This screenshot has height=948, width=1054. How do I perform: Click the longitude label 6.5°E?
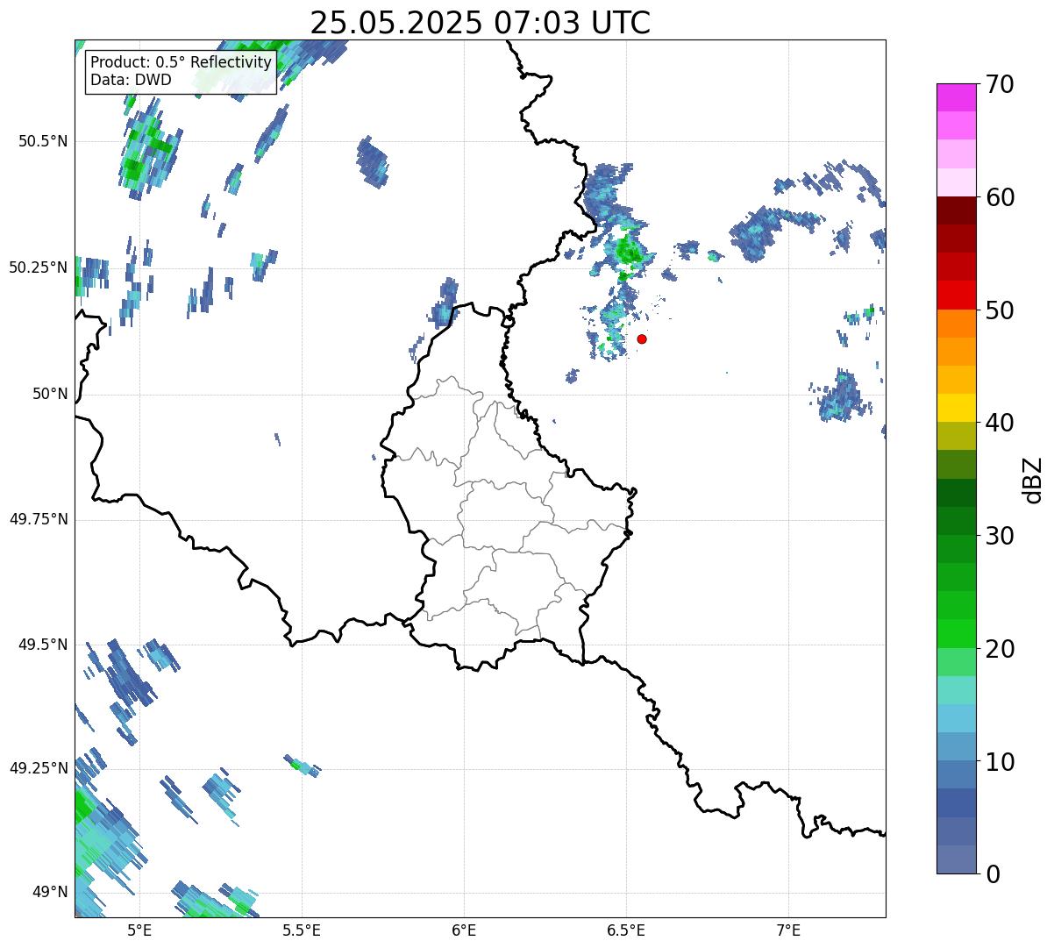coord(626,930)
